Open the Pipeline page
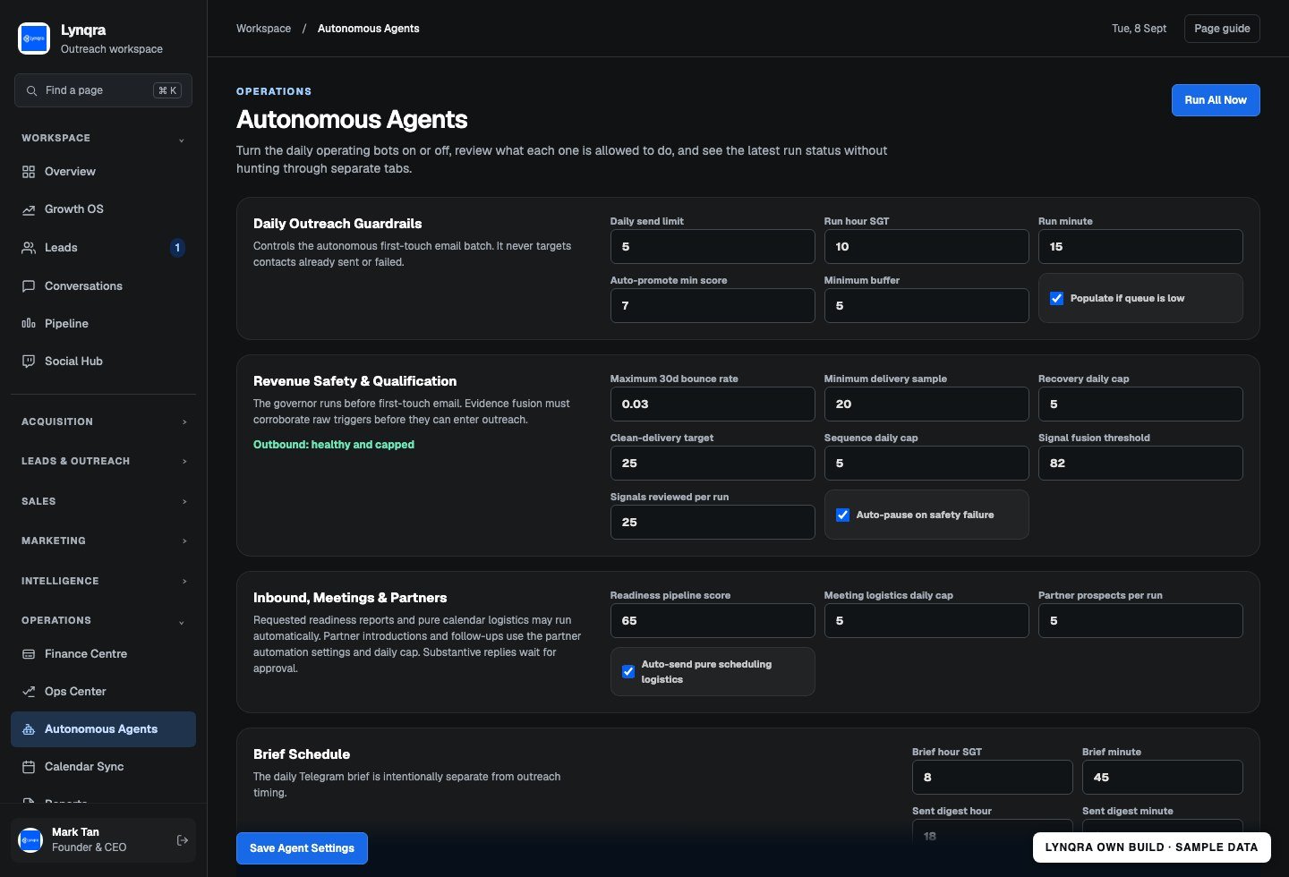The image size is (1289, 877). click(x=103, y=324)
